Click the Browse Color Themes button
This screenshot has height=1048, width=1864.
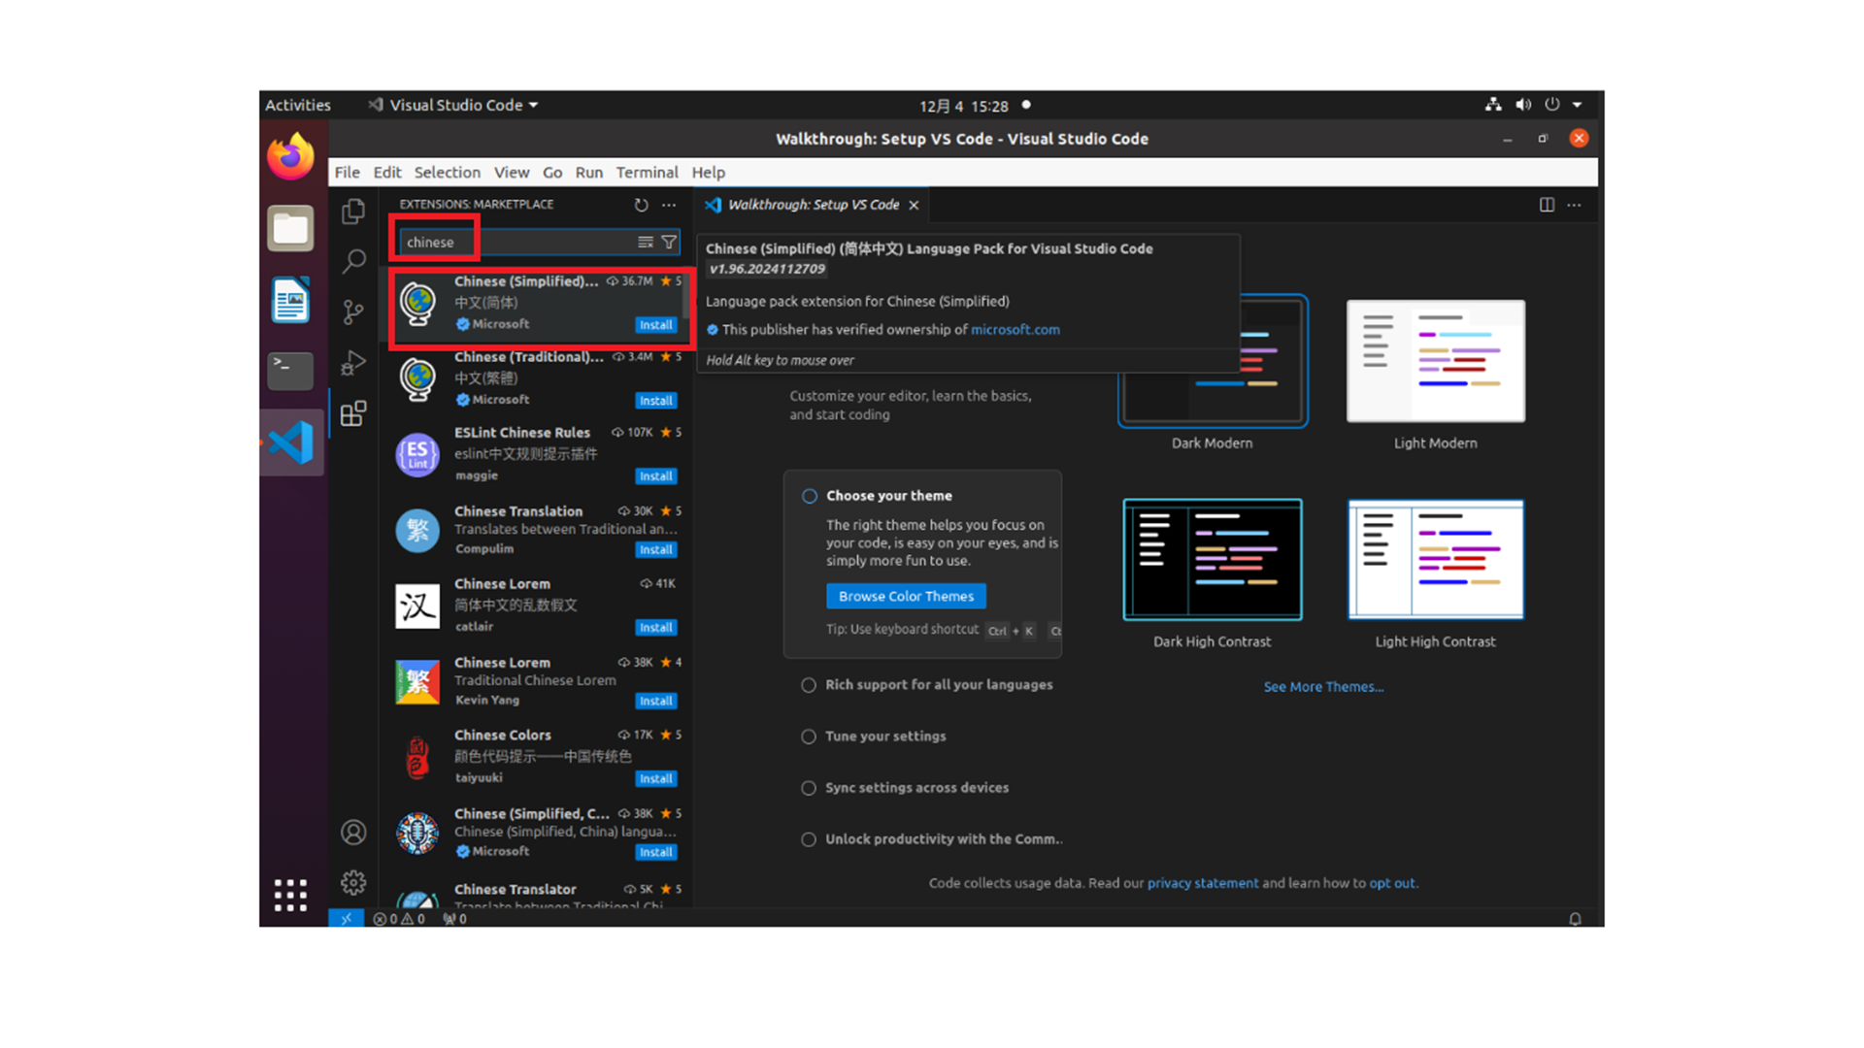(905, 596)
